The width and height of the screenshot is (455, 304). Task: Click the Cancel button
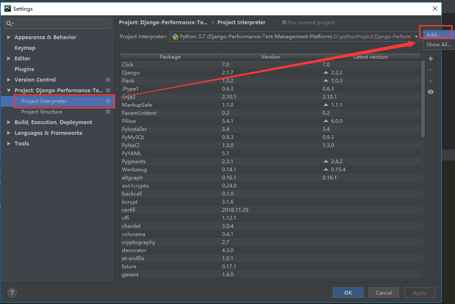[383, 293]
